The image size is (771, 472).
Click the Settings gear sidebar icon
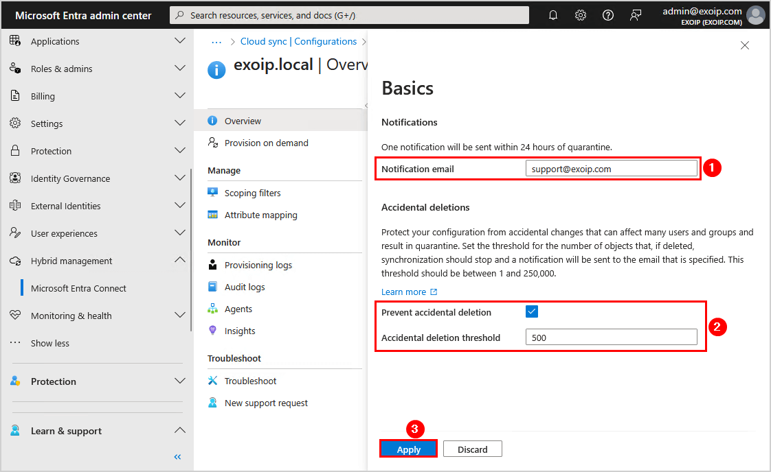click(15, 123)
